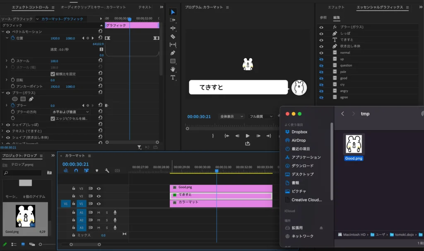This screenshot has height=251, width=424.
Task: Open the ブラーの方向 dropdown
Action: 70,112
